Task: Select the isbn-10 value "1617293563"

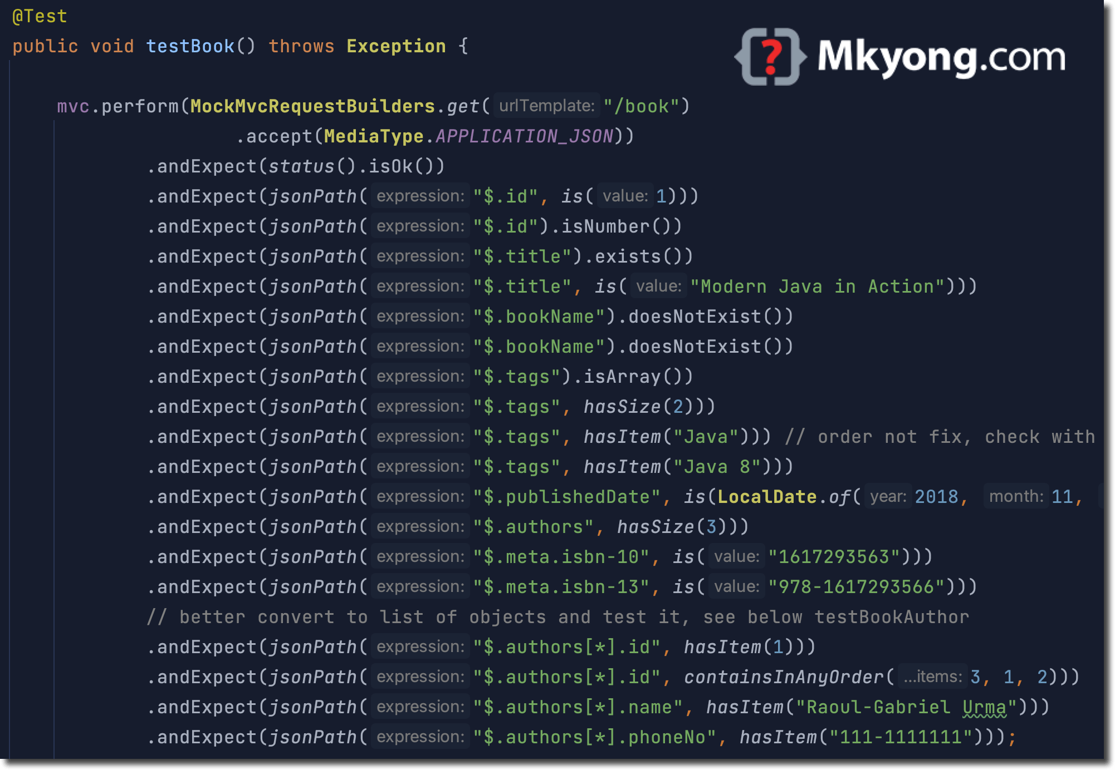Action: [x=835, y=556]
